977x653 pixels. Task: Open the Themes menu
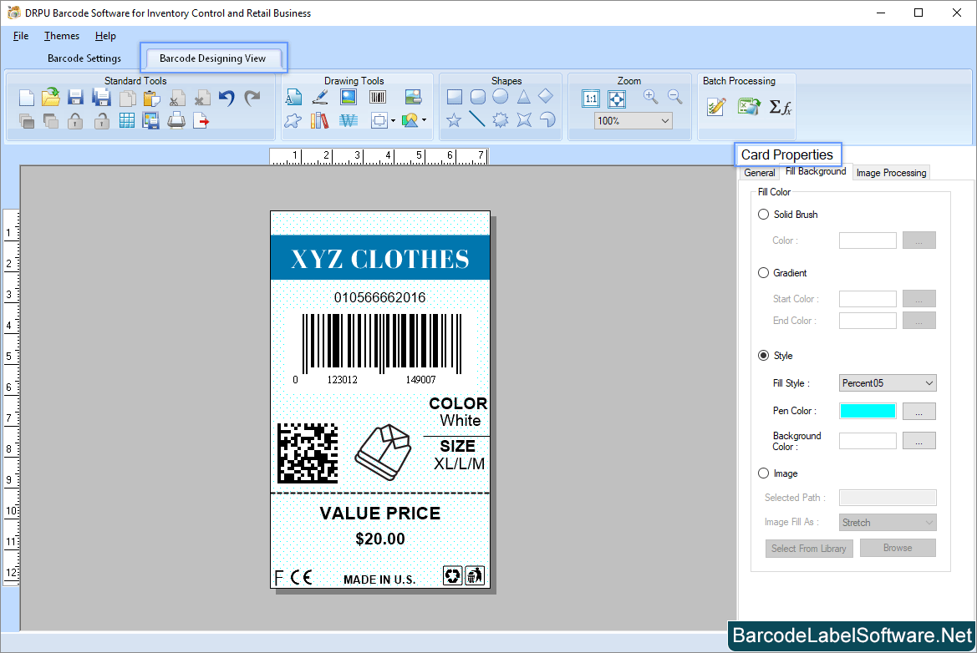pyautogui.click(x=61, y=36)
